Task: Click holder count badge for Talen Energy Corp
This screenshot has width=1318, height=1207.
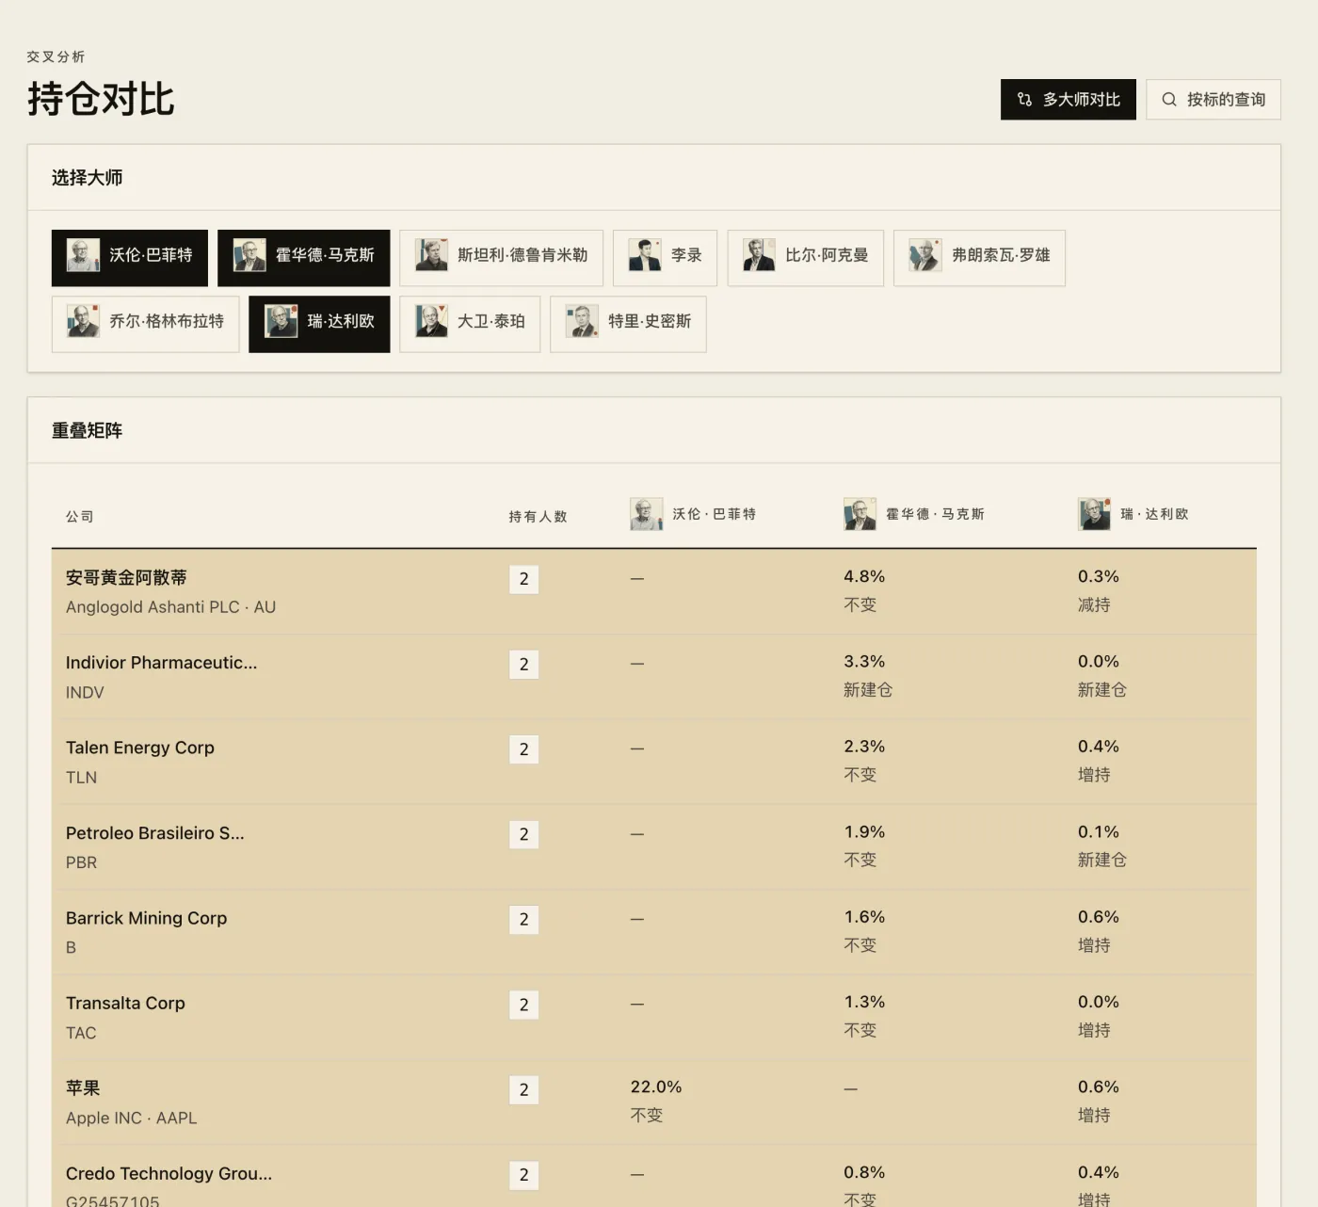Action: click(x=524, y=749)
